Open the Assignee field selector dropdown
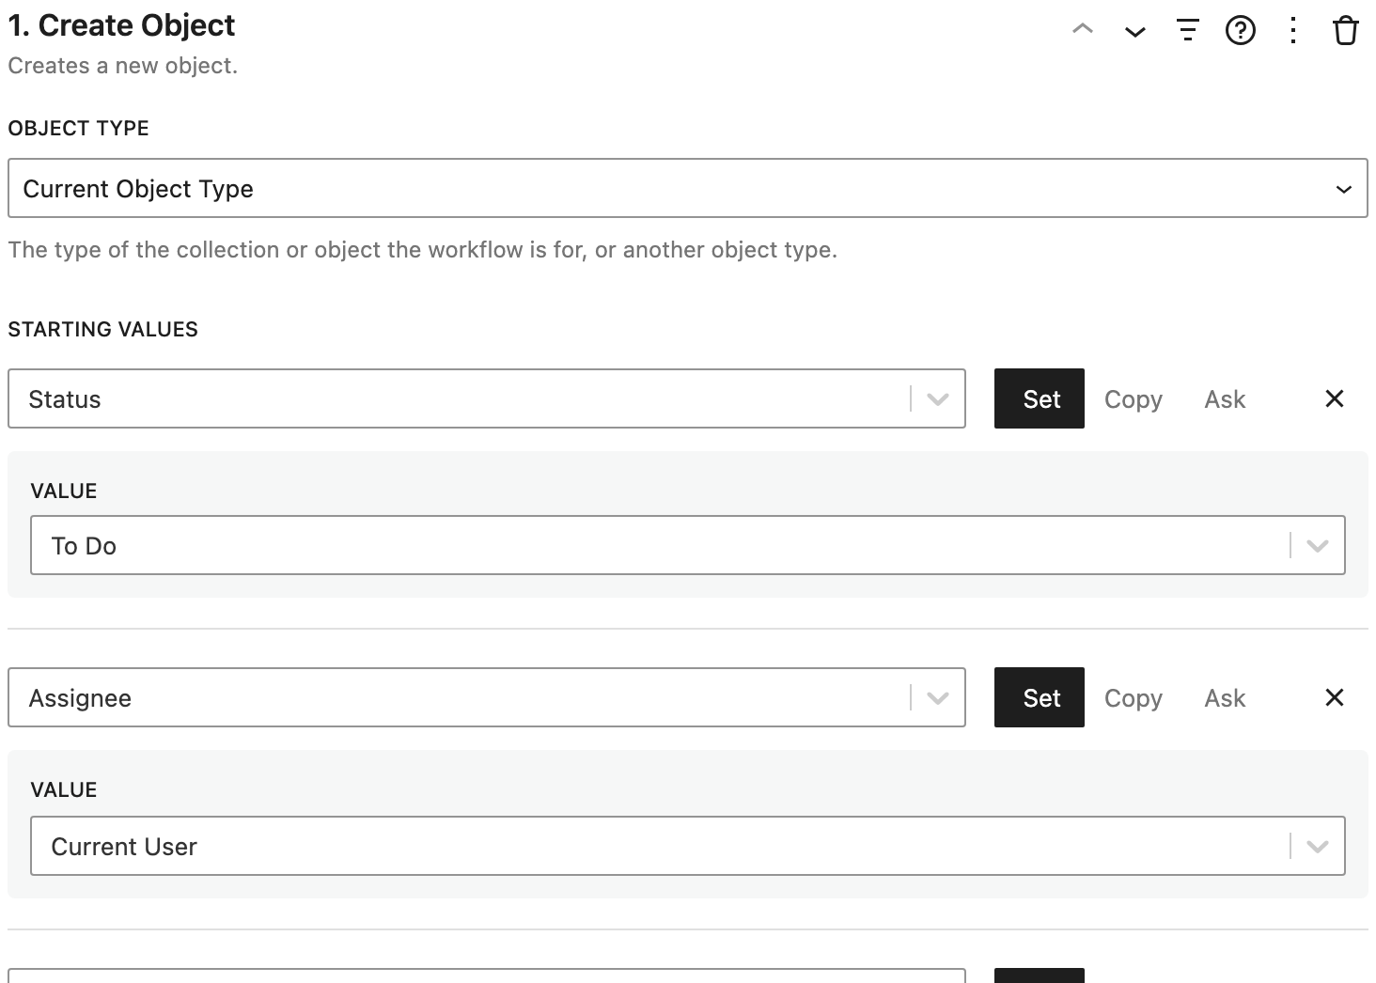The width and height of the screenshot is (1376, 983). click(x=487, y=697)
